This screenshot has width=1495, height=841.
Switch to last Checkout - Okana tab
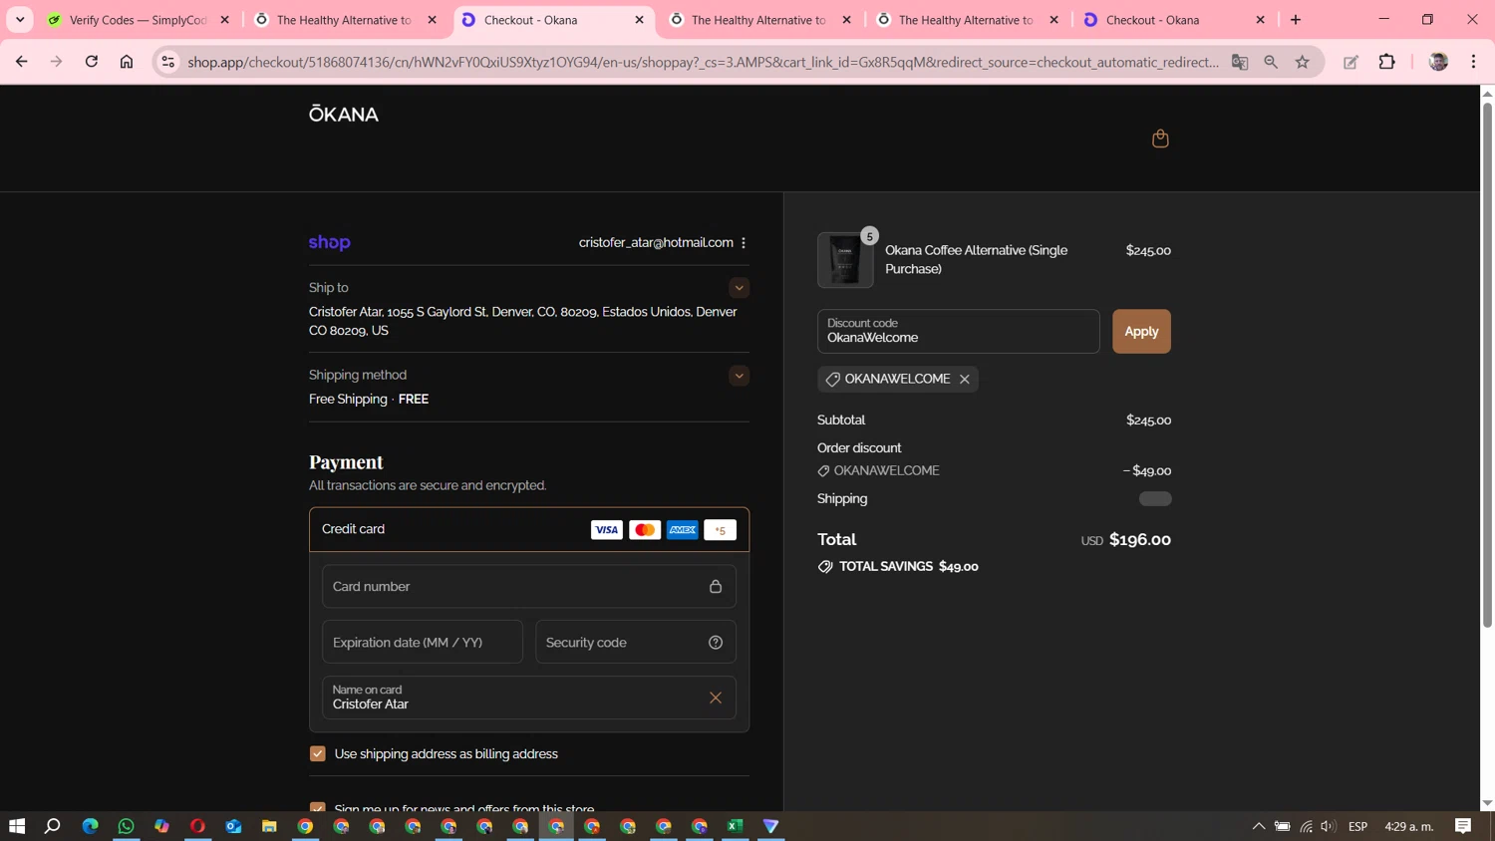(1174, 20)
